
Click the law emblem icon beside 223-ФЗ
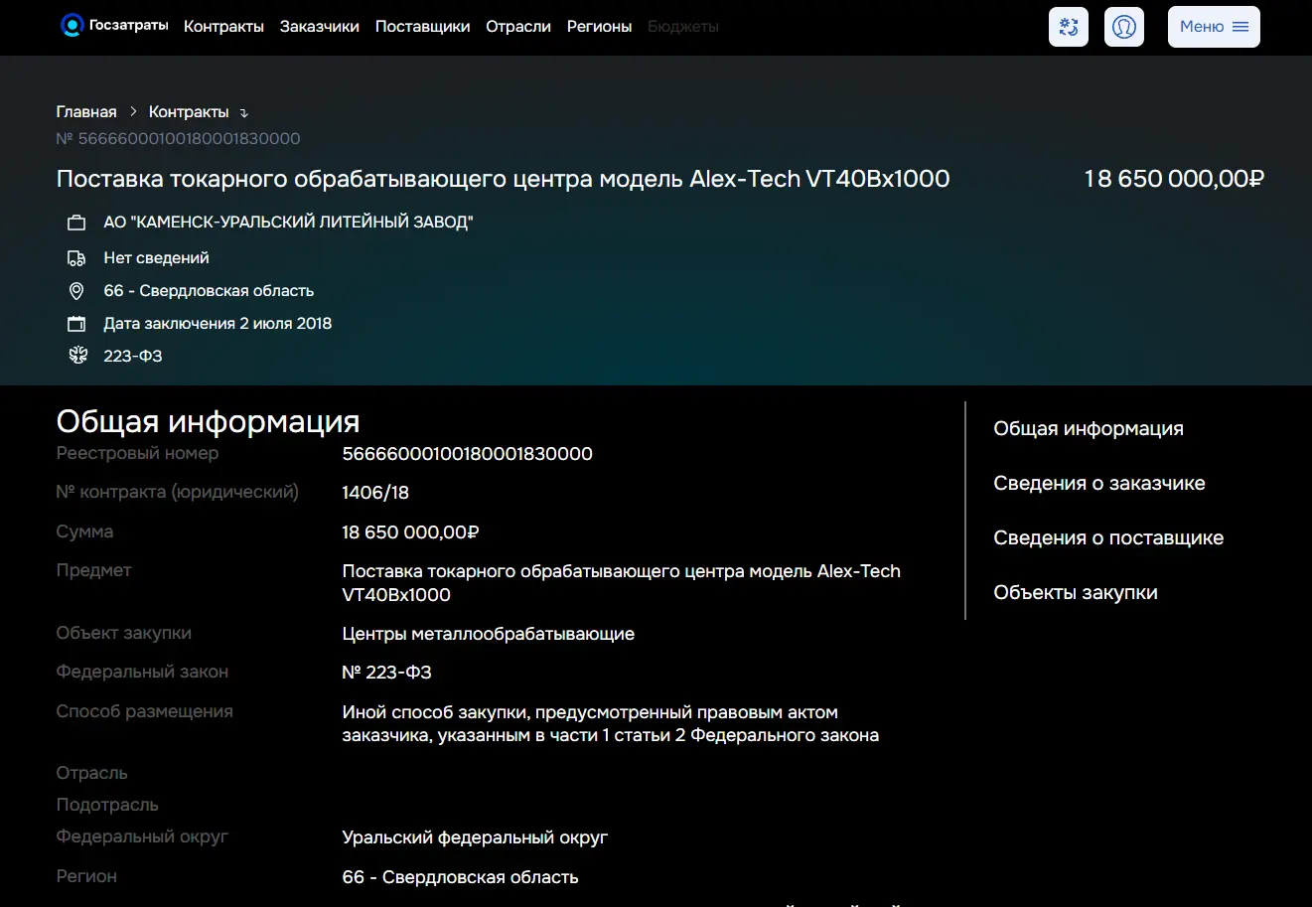(77, 356)
